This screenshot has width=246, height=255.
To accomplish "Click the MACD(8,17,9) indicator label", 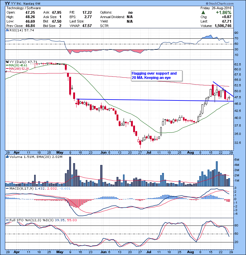I will pos(22,189).
